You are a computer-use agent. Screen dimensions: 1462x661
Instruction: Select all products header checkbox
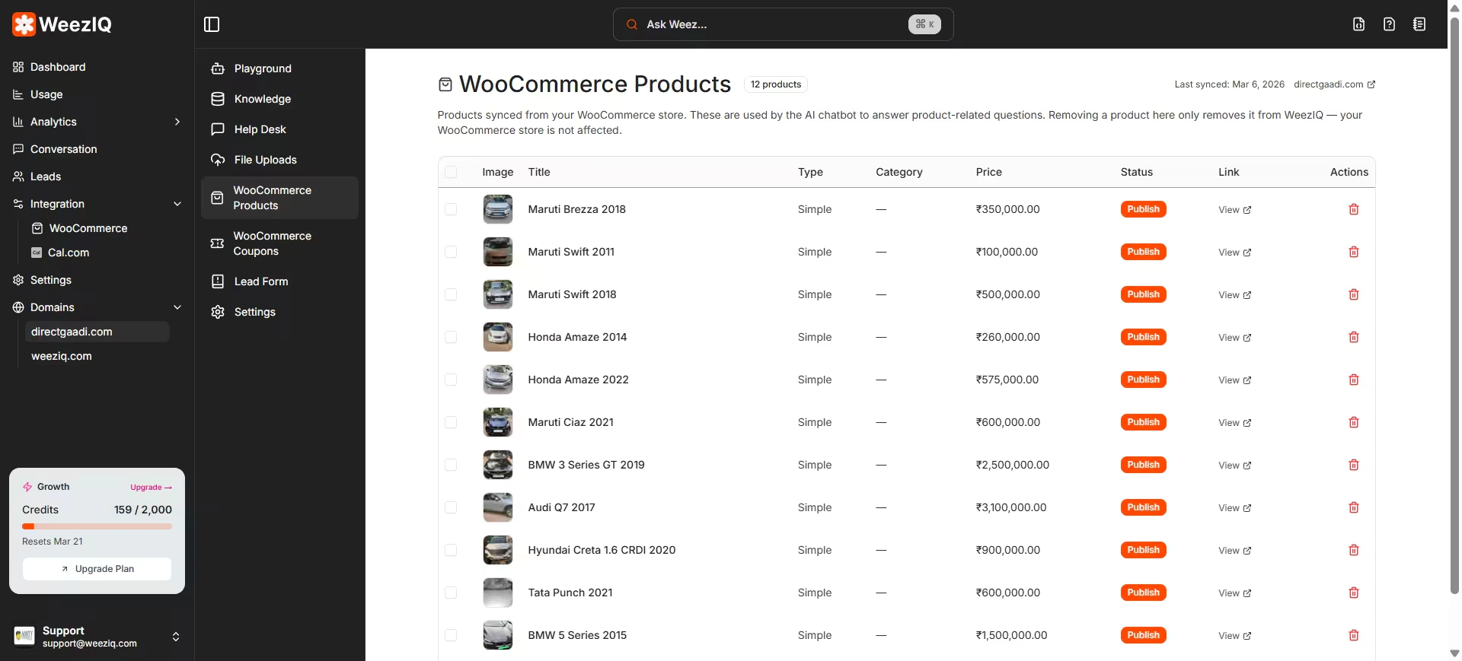coord(451,172)
